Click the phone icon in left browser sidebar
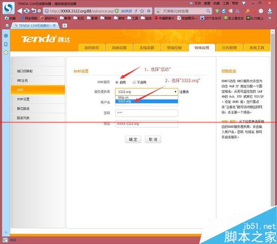This screenshot has height=244, width=277. 6,44
